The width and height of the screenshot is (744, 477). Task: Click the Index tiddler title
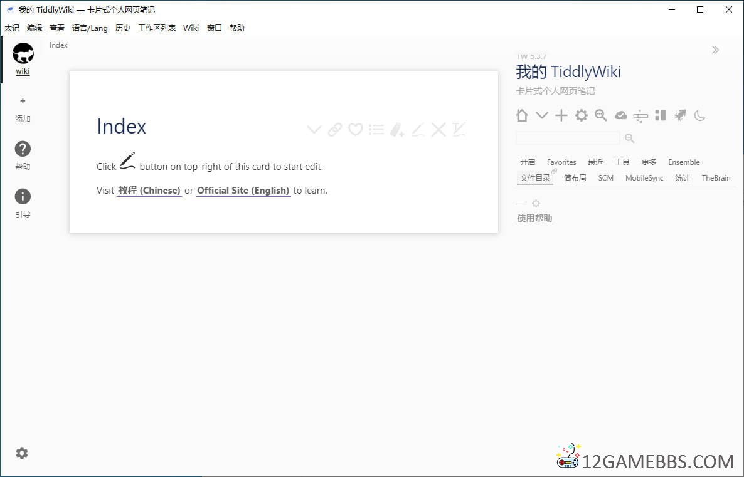(121, 127)
